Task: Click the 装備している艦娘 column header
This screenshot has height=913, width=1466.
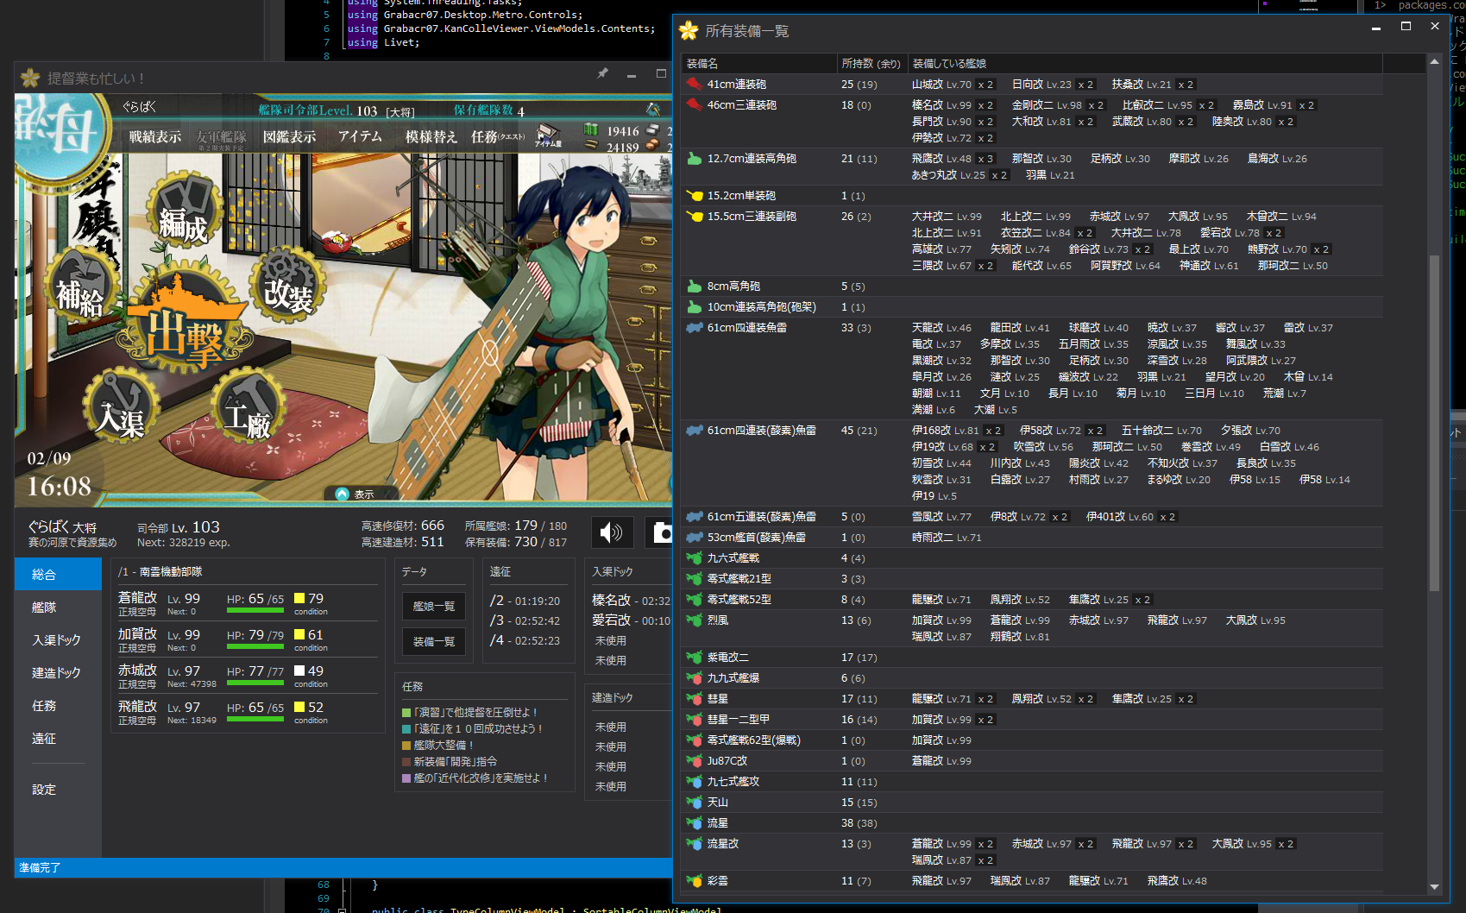Action: click(x=1145, y=64)
